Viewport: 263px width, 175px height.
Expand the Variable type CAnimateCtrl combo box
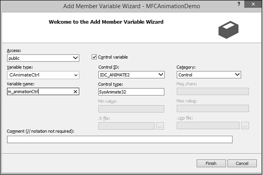click(75, 75)
